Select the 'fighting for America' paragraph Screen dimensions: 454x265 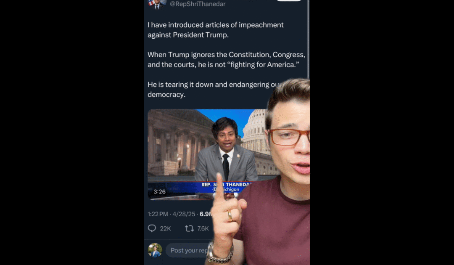click(x=227, y=60)
